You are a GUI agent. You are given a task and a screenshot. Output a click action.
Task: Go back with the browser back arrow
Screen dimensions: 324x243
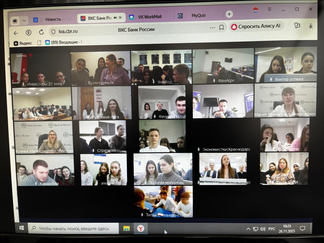[x=16, y=33]
